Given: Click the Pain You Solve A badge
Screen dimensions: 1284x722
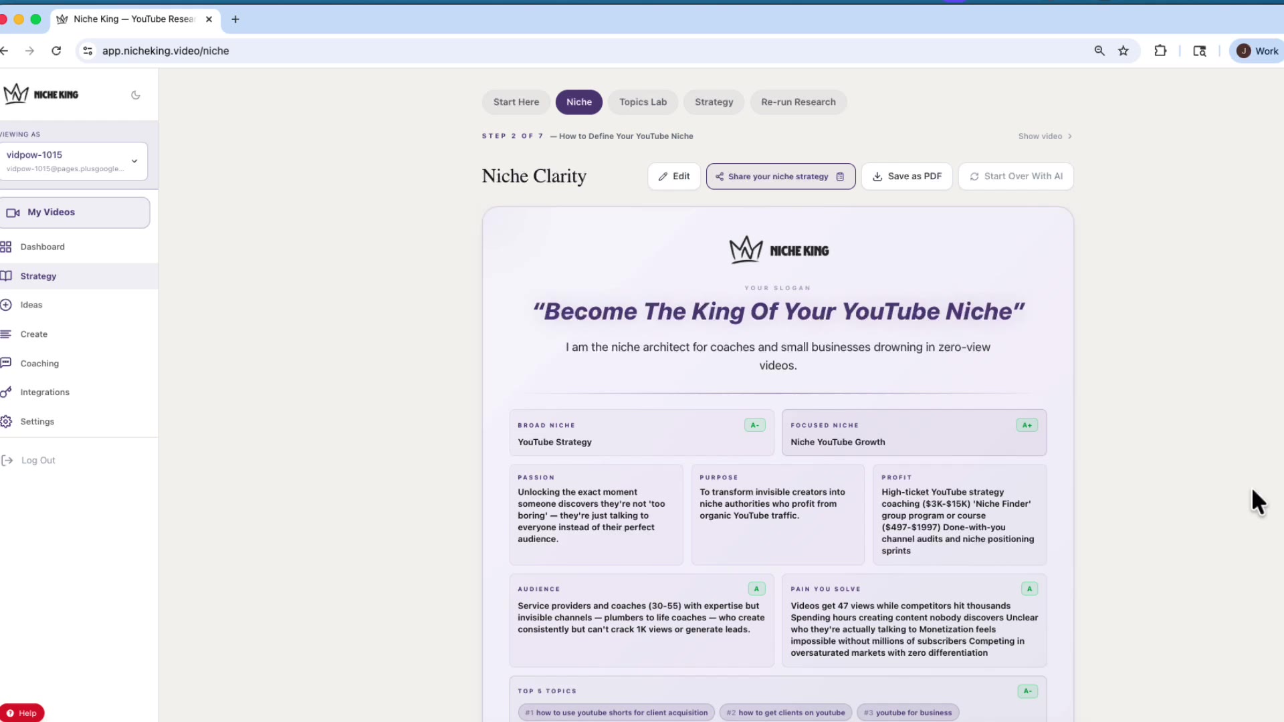Looking at the screenshot, I should 1029,589.
